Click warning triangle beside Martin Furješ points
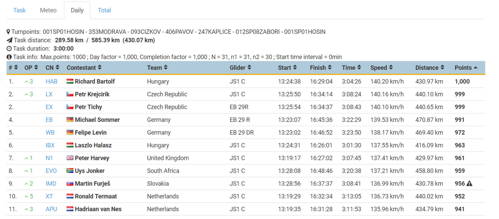 pos(469,184)
